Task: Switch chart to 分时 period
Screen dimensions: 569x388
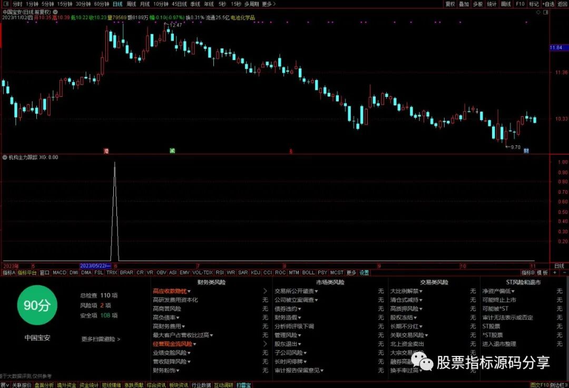Action: point(17,4)
